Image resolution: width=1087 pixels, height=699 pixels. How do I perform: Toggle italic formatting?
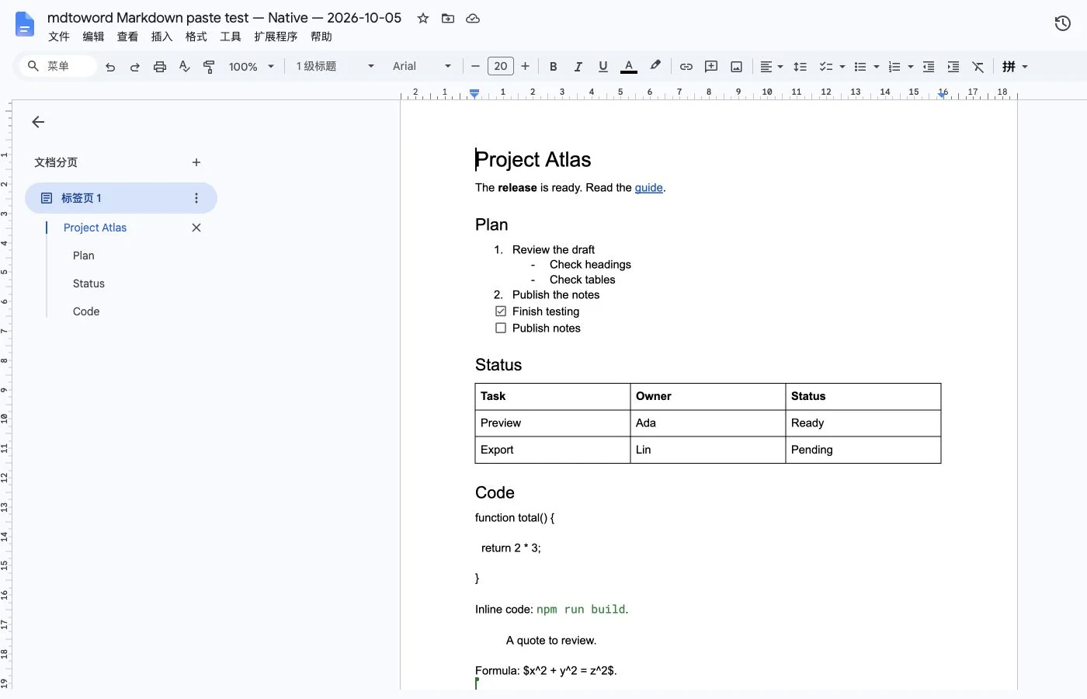(x=578, y=67)
